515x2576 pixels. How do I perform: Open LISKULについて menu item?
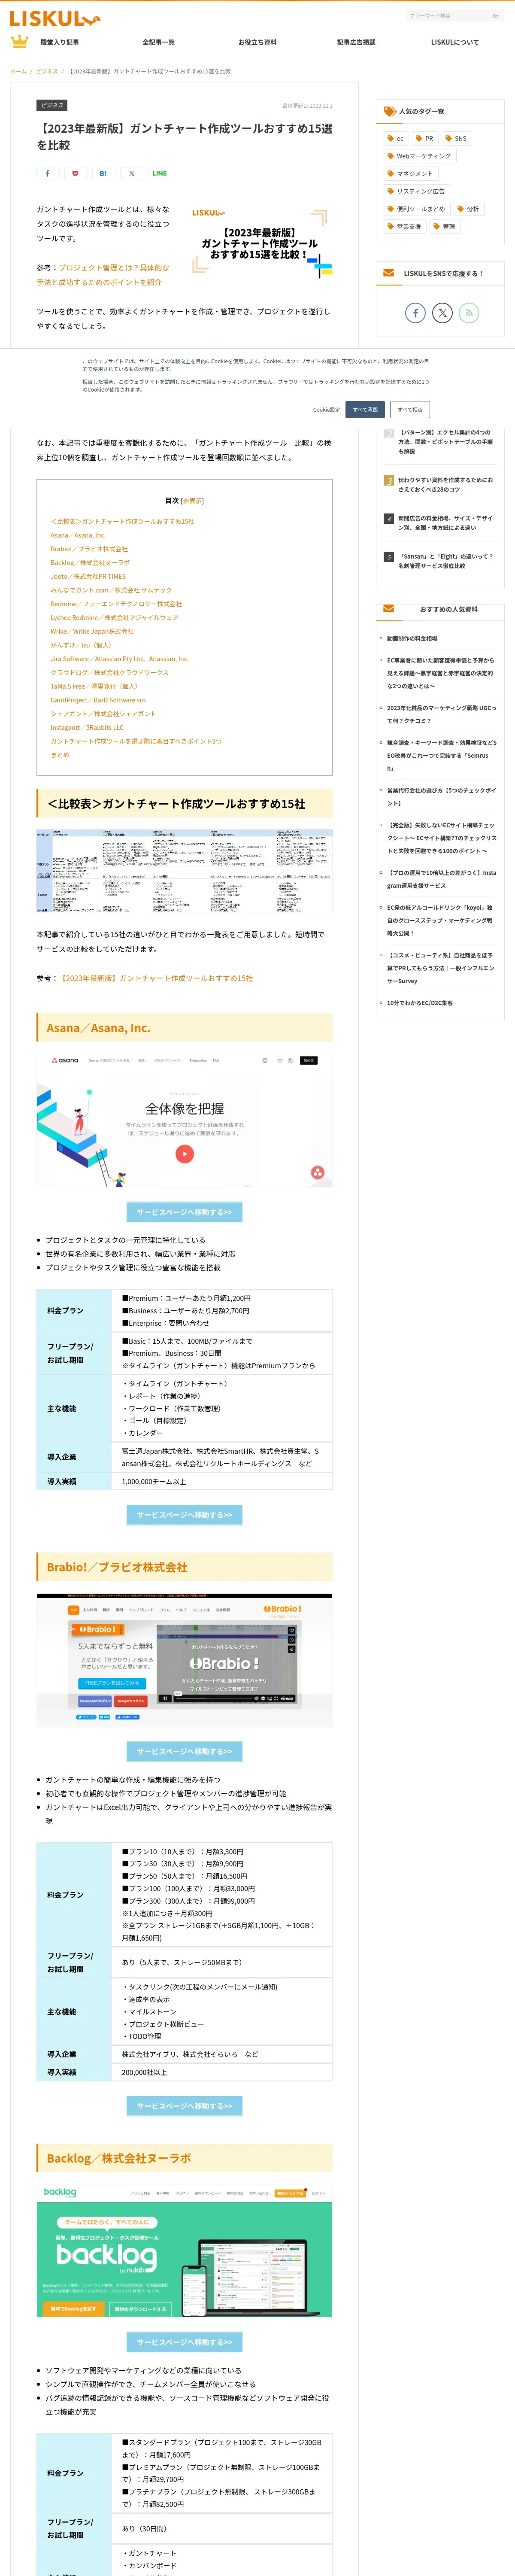point(455,42)
